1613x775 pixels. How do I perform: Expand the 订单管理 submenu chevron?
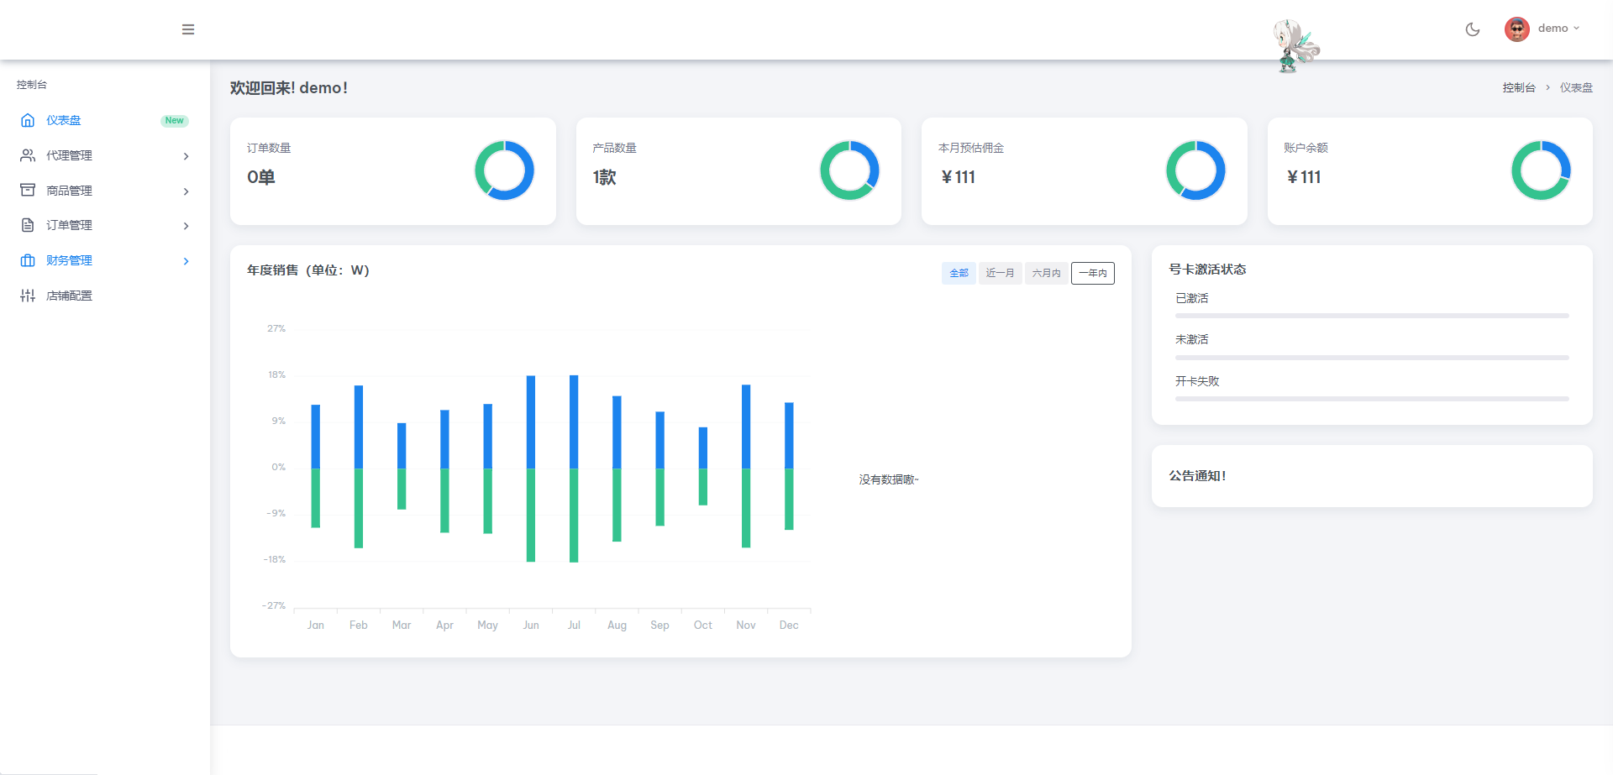(x=186, y=226)
